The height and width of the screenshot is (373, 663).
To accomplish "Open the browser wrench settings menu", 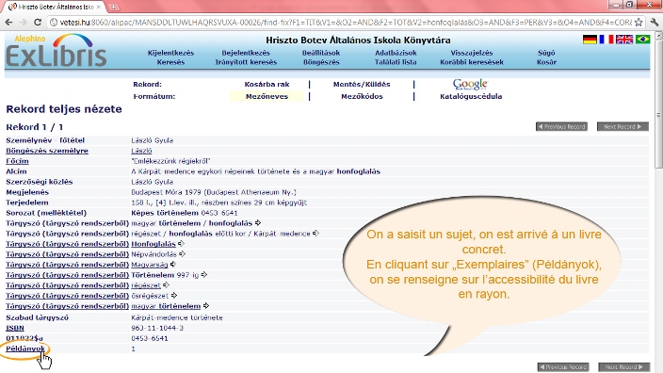I will pos(655,22).
